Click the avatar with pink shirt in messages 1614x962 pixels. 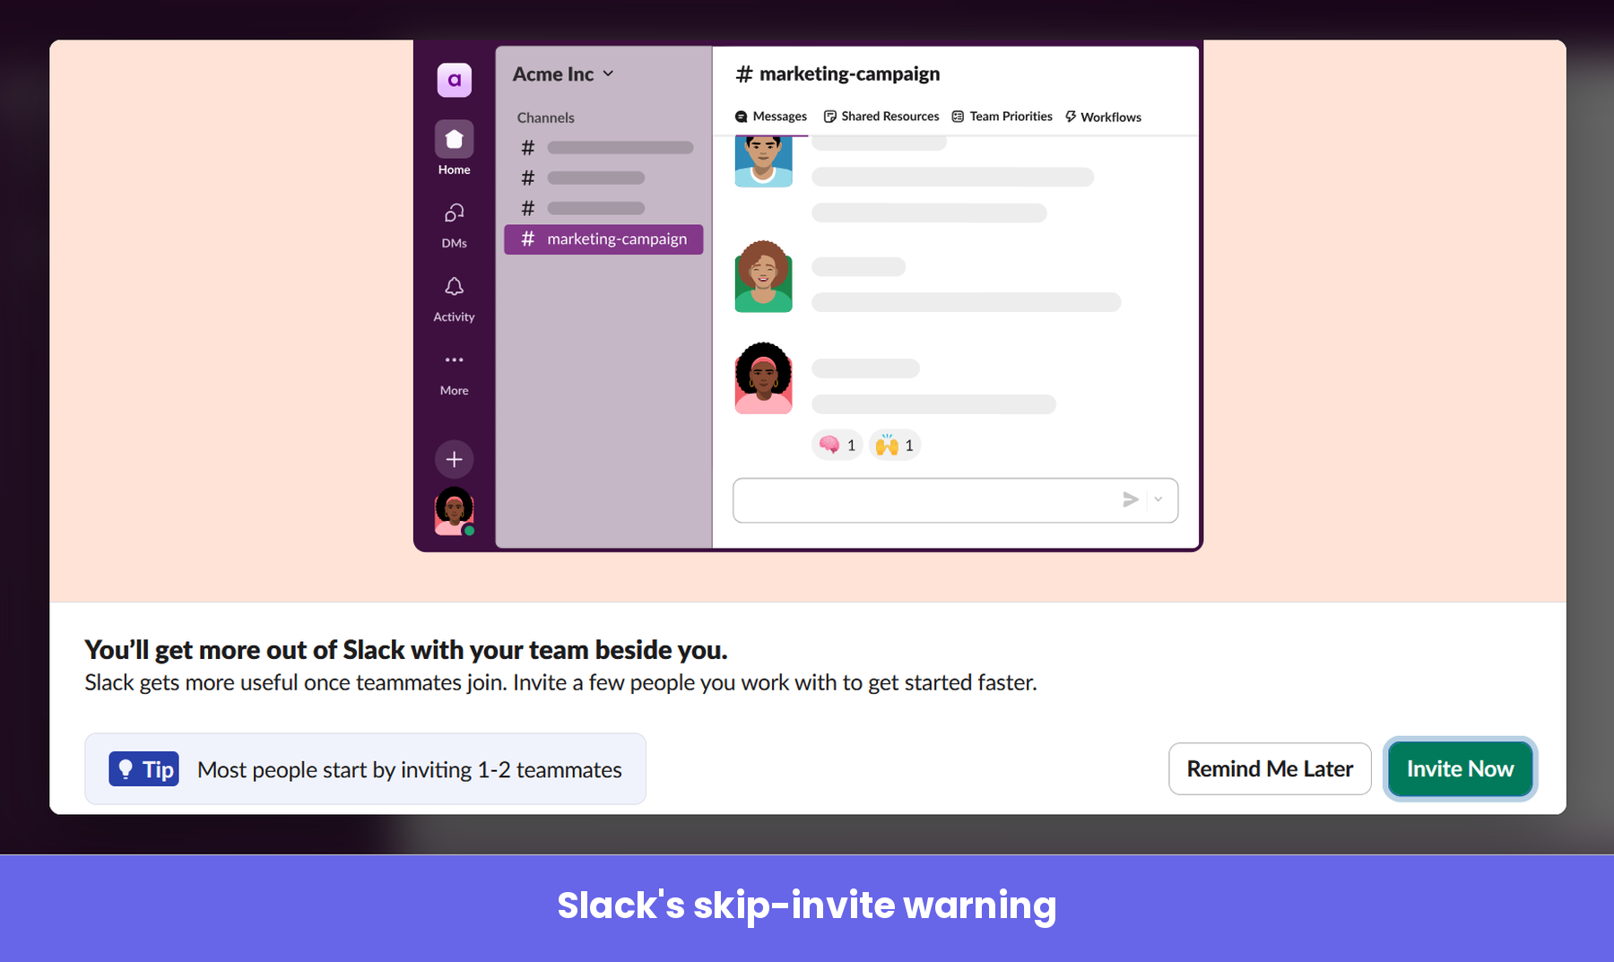[x=763, y=377]
